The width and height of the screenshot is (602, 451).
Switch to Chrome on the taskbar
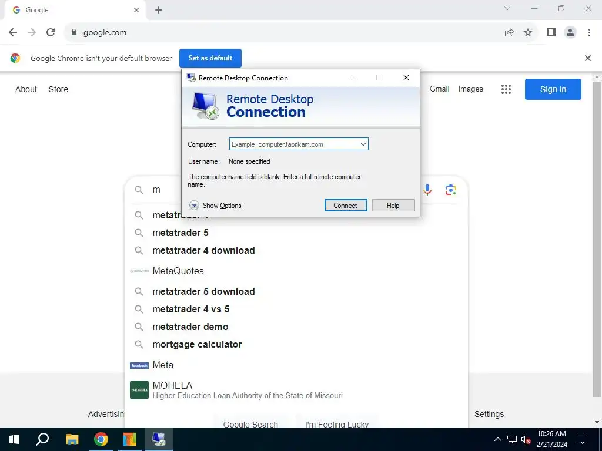click(101, 439)
